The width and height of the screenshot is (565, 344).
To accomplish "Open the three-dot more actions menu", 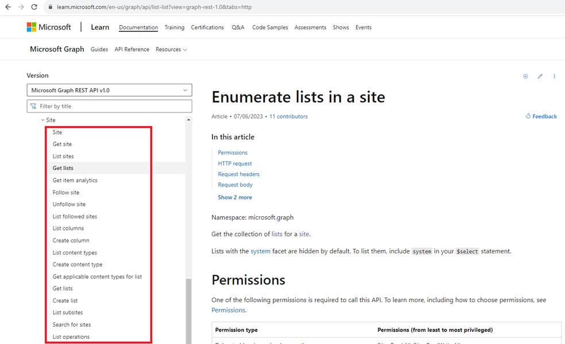I will [554, 76].
